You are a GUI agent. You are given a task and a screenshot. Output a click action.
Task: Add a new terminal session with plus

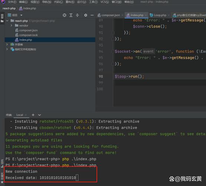[x=33, y=115]
